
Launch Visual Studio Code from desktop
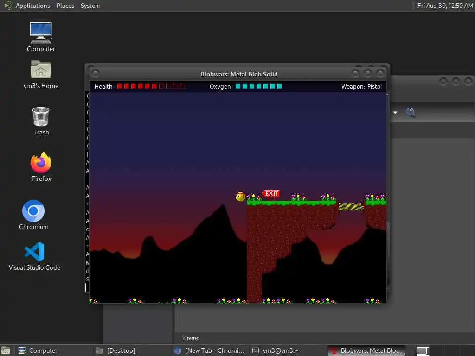pos(34,256)
